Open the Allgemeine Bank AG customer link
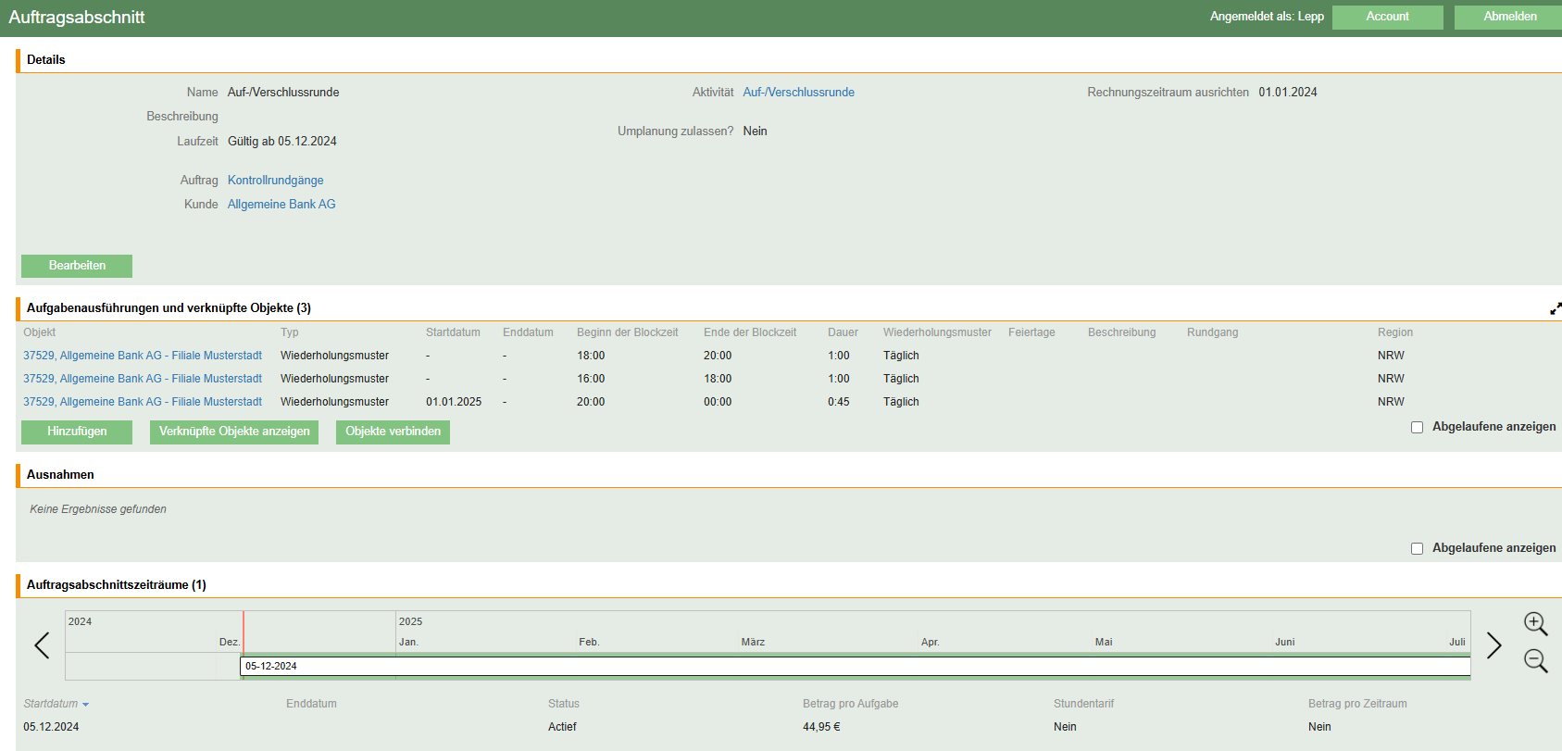 (281, 205)
